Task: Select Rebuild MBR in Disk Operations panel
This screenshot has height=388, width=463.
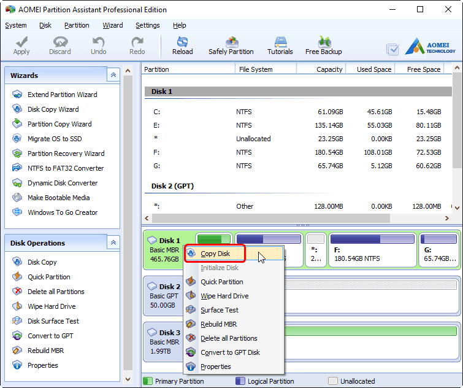Action: [46, 351]
